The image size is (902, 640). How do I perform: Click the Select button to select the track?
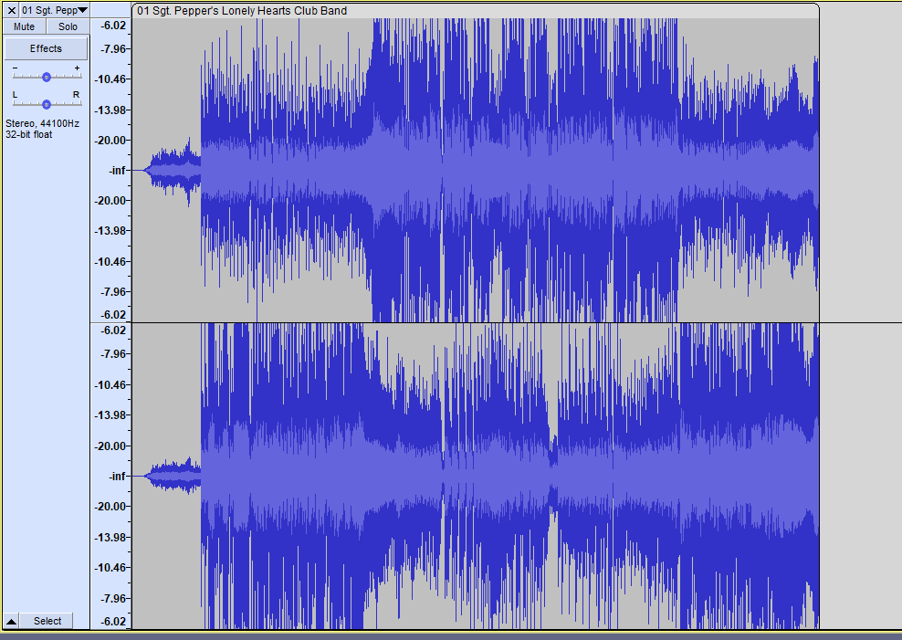tap(46, 621)
